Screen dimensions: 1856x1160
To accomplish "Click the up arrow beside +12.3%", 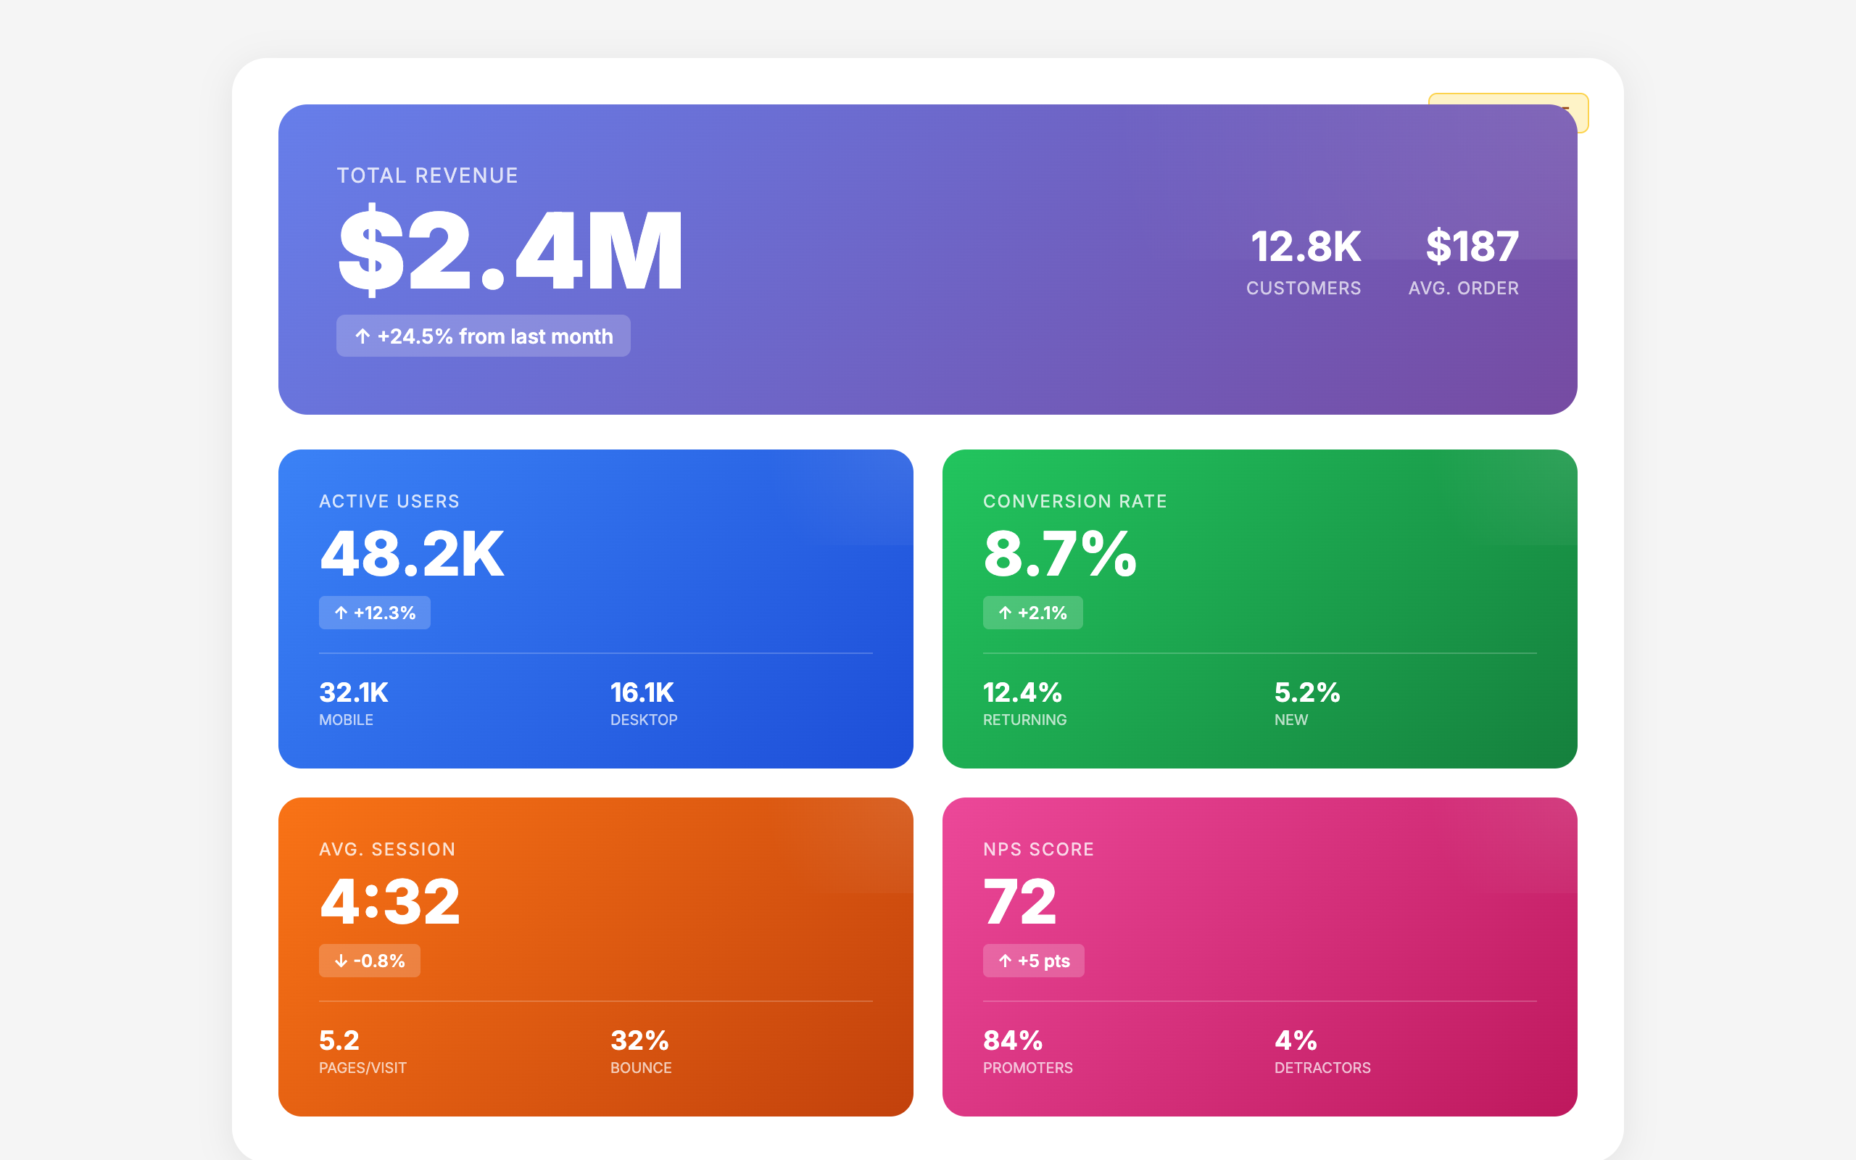I will tap(341, 612).
